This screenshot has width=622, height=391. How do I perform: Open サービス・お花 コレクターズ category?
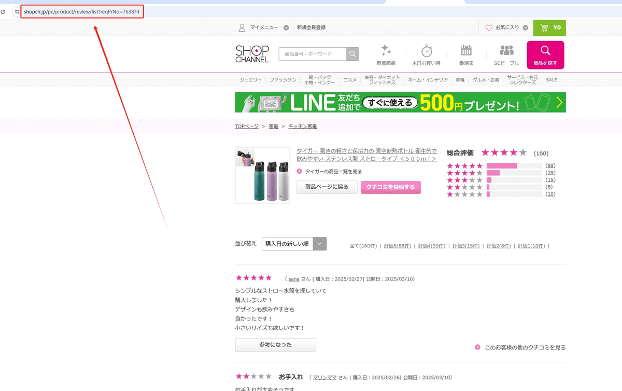[x=522, y=80]
